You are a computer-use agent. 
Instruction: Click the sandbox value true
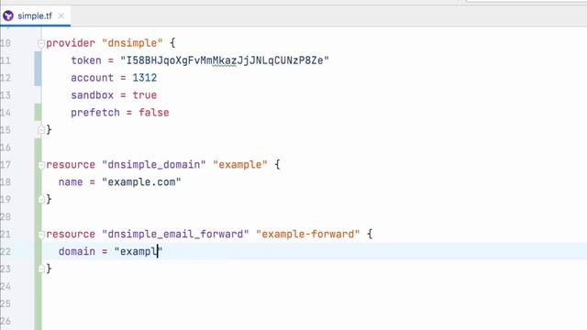(145, 95)
